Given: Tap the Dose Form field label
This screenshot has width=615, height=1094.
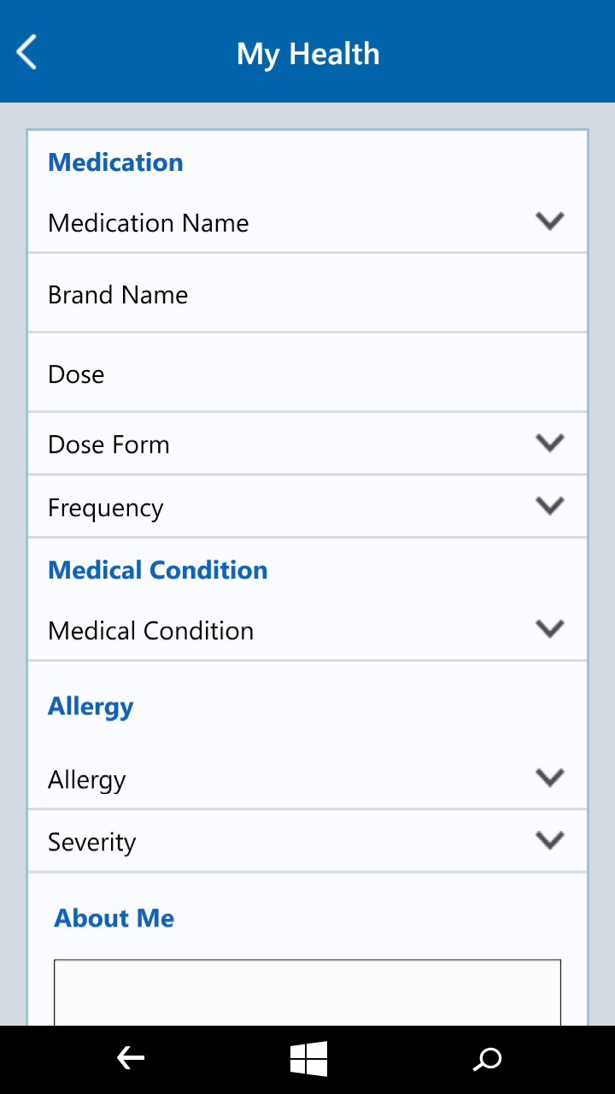Looking at the screenshot, I should click(108, 444).
